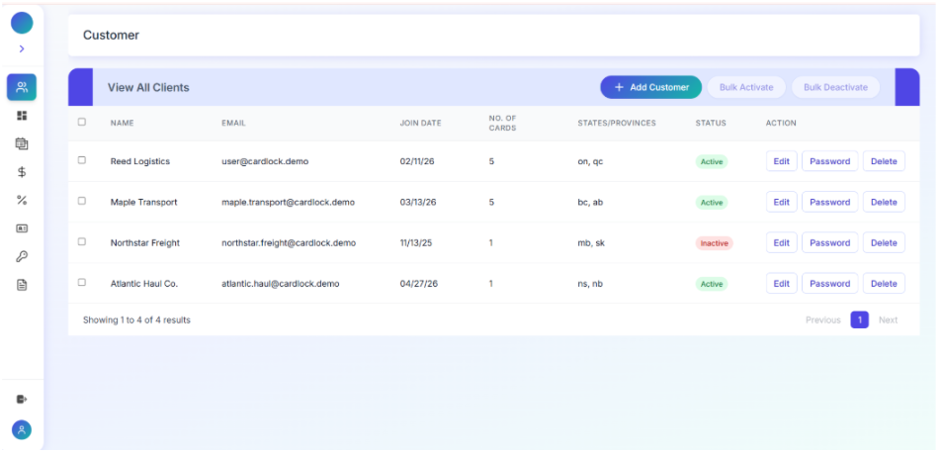Click the Bulk Deactivate button
This screenshot has width=943, height=454.
pos(835,87)
